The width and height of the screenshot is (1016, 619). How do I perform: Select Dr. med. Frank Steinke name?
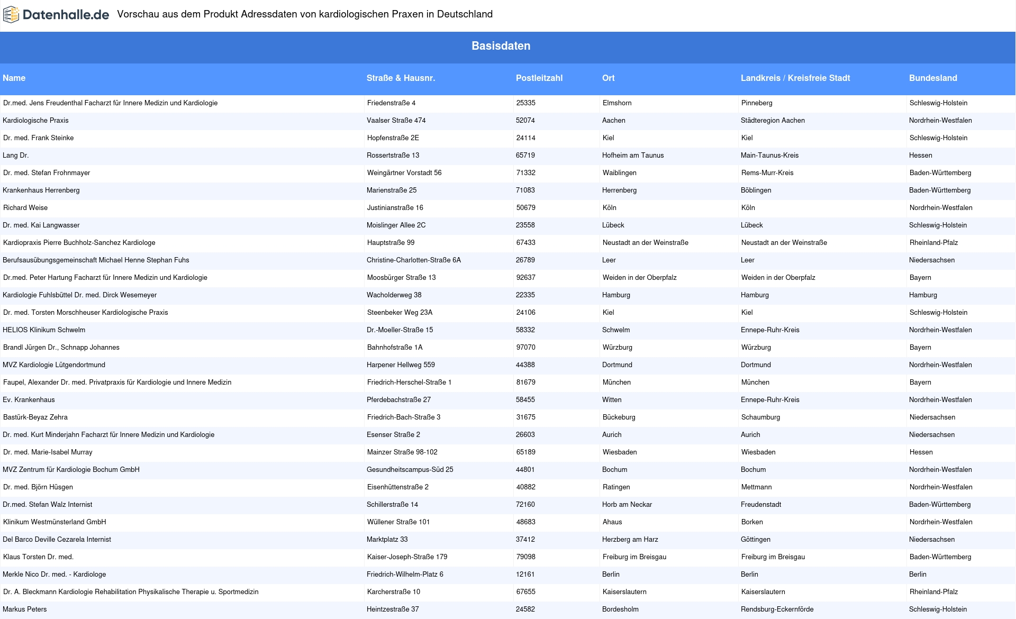coord(38,138)
